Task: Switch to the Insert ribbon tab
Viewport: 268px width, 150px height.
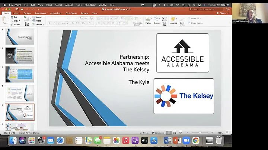Action: tap(17, 13)
